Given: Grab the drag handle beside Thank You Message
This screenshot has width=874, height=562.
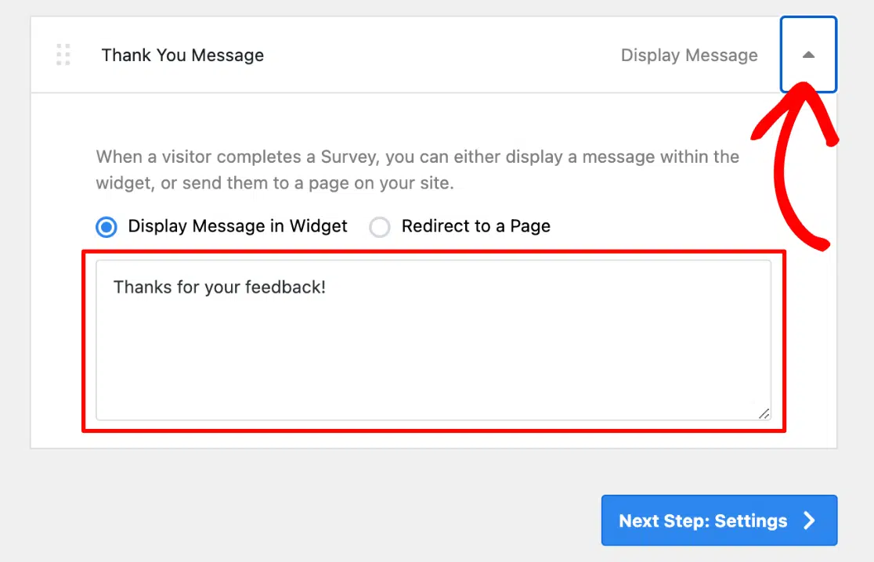Looking at the screenshot, I should click(x=63, y=55).
